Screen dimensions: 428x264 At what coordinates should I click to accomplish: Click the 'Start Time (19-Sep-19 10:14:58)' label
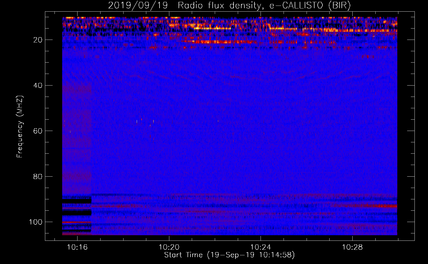229,255
